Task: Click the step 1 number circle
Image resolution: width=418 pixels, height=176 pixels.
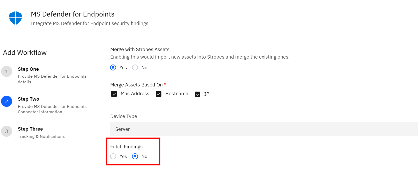Action: pyautogui.click(x=7, y=71)
